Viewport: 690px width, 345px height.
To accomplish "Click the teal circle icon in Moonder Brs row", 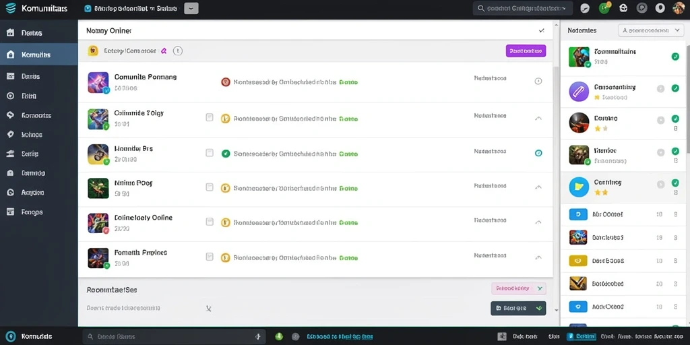I will click(538, 153).
